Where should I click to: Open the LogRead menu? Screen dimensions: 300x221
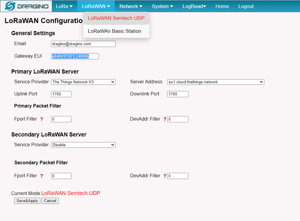[194, 6]
